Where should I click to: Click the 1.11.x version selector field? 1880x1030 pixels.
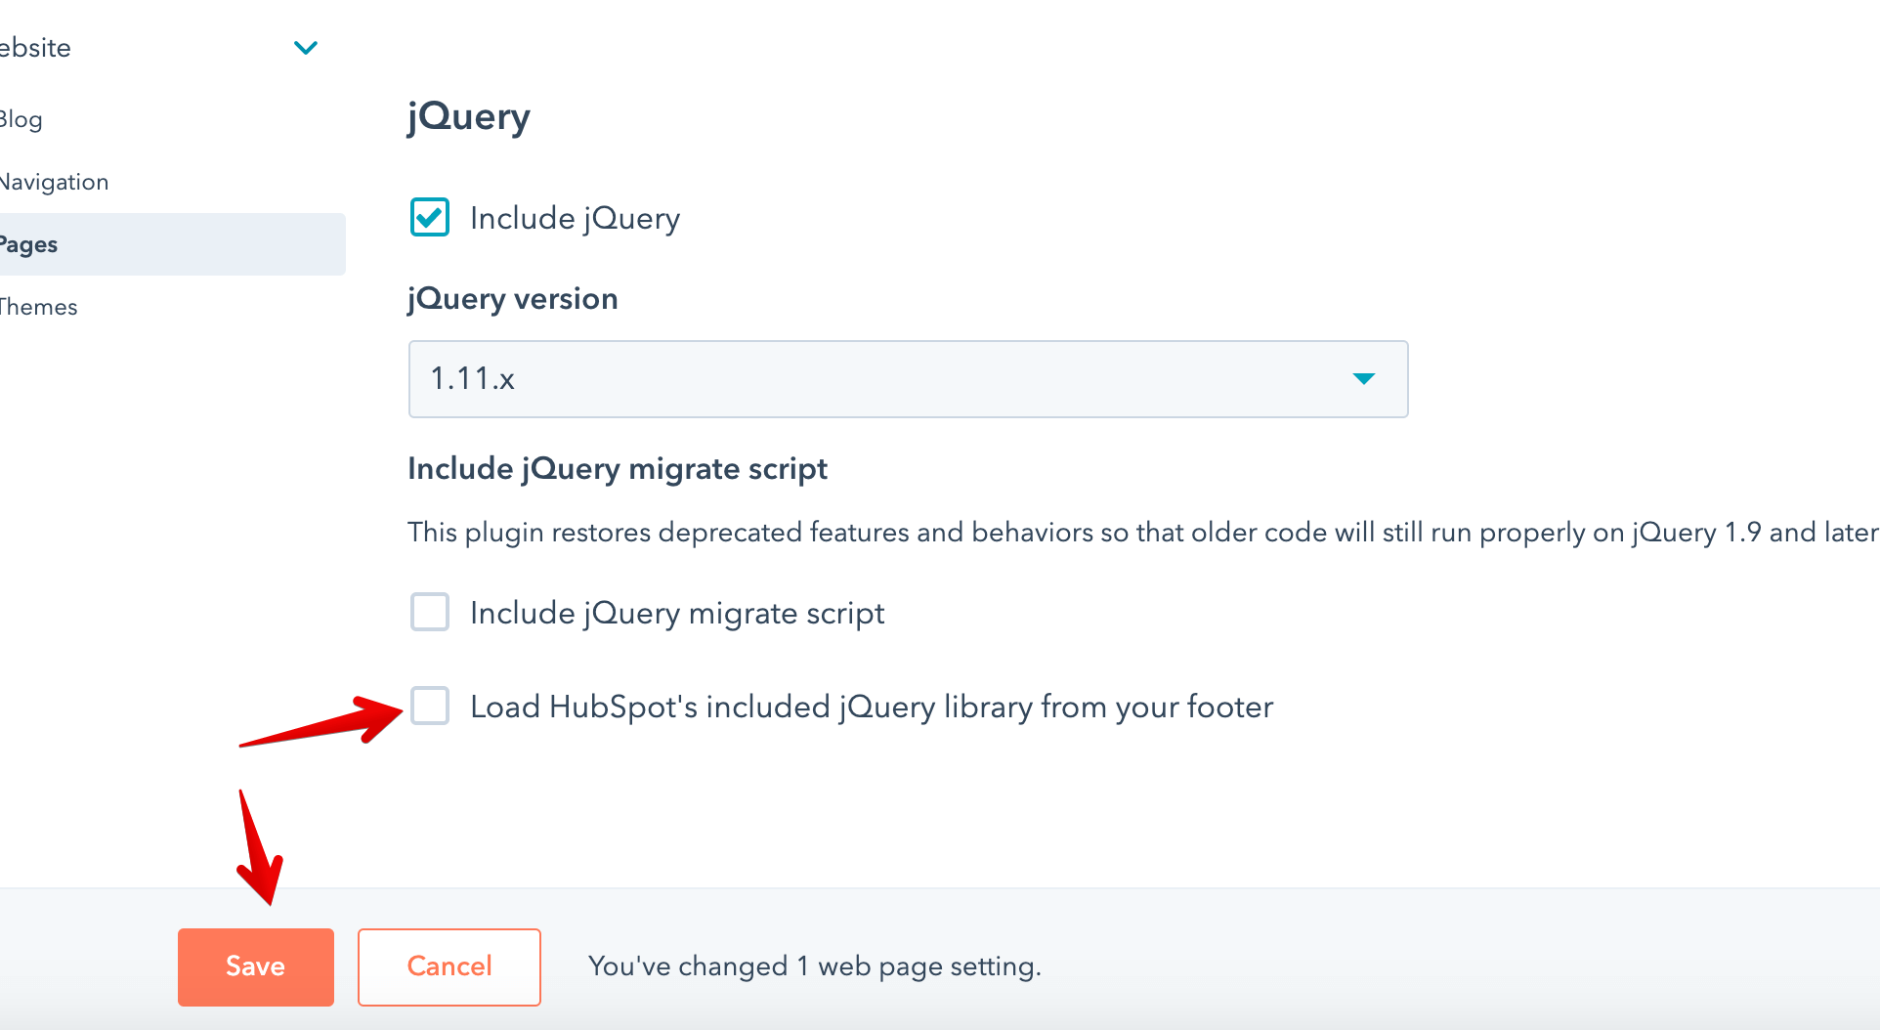(x=907, y=379)
